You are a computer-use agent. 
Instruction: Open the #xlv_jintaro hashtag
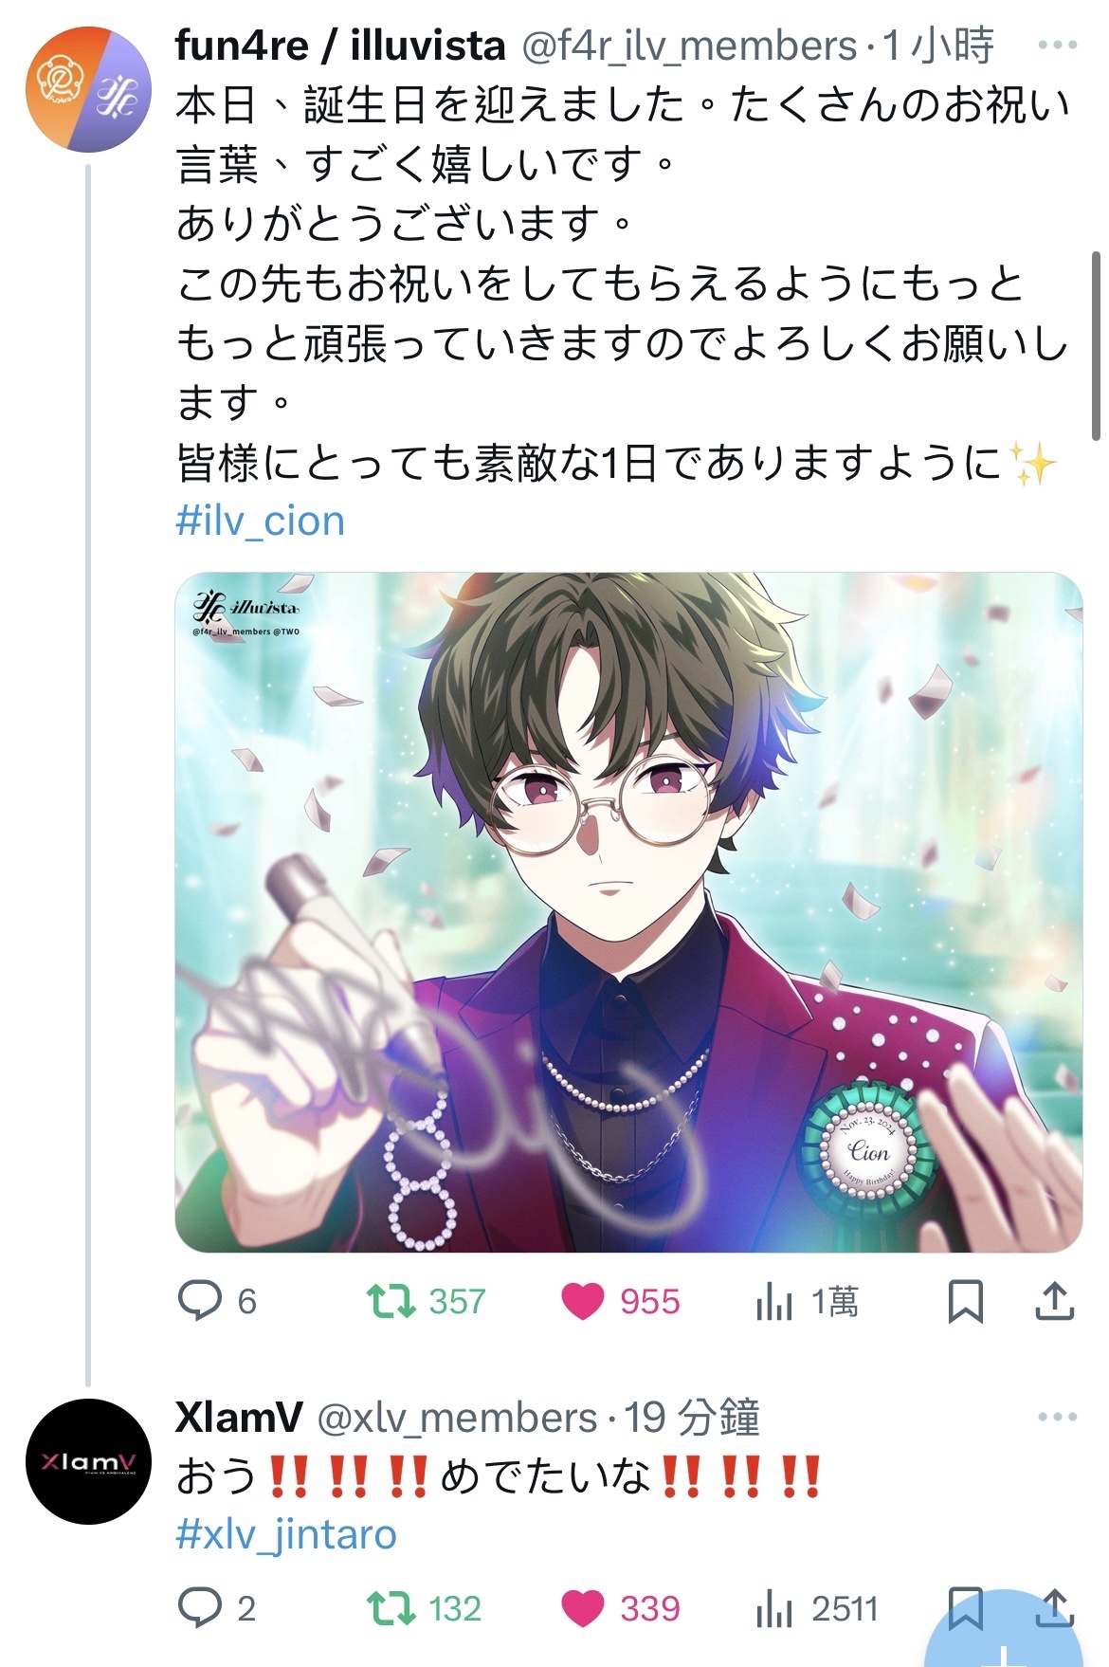(286, 1533)
